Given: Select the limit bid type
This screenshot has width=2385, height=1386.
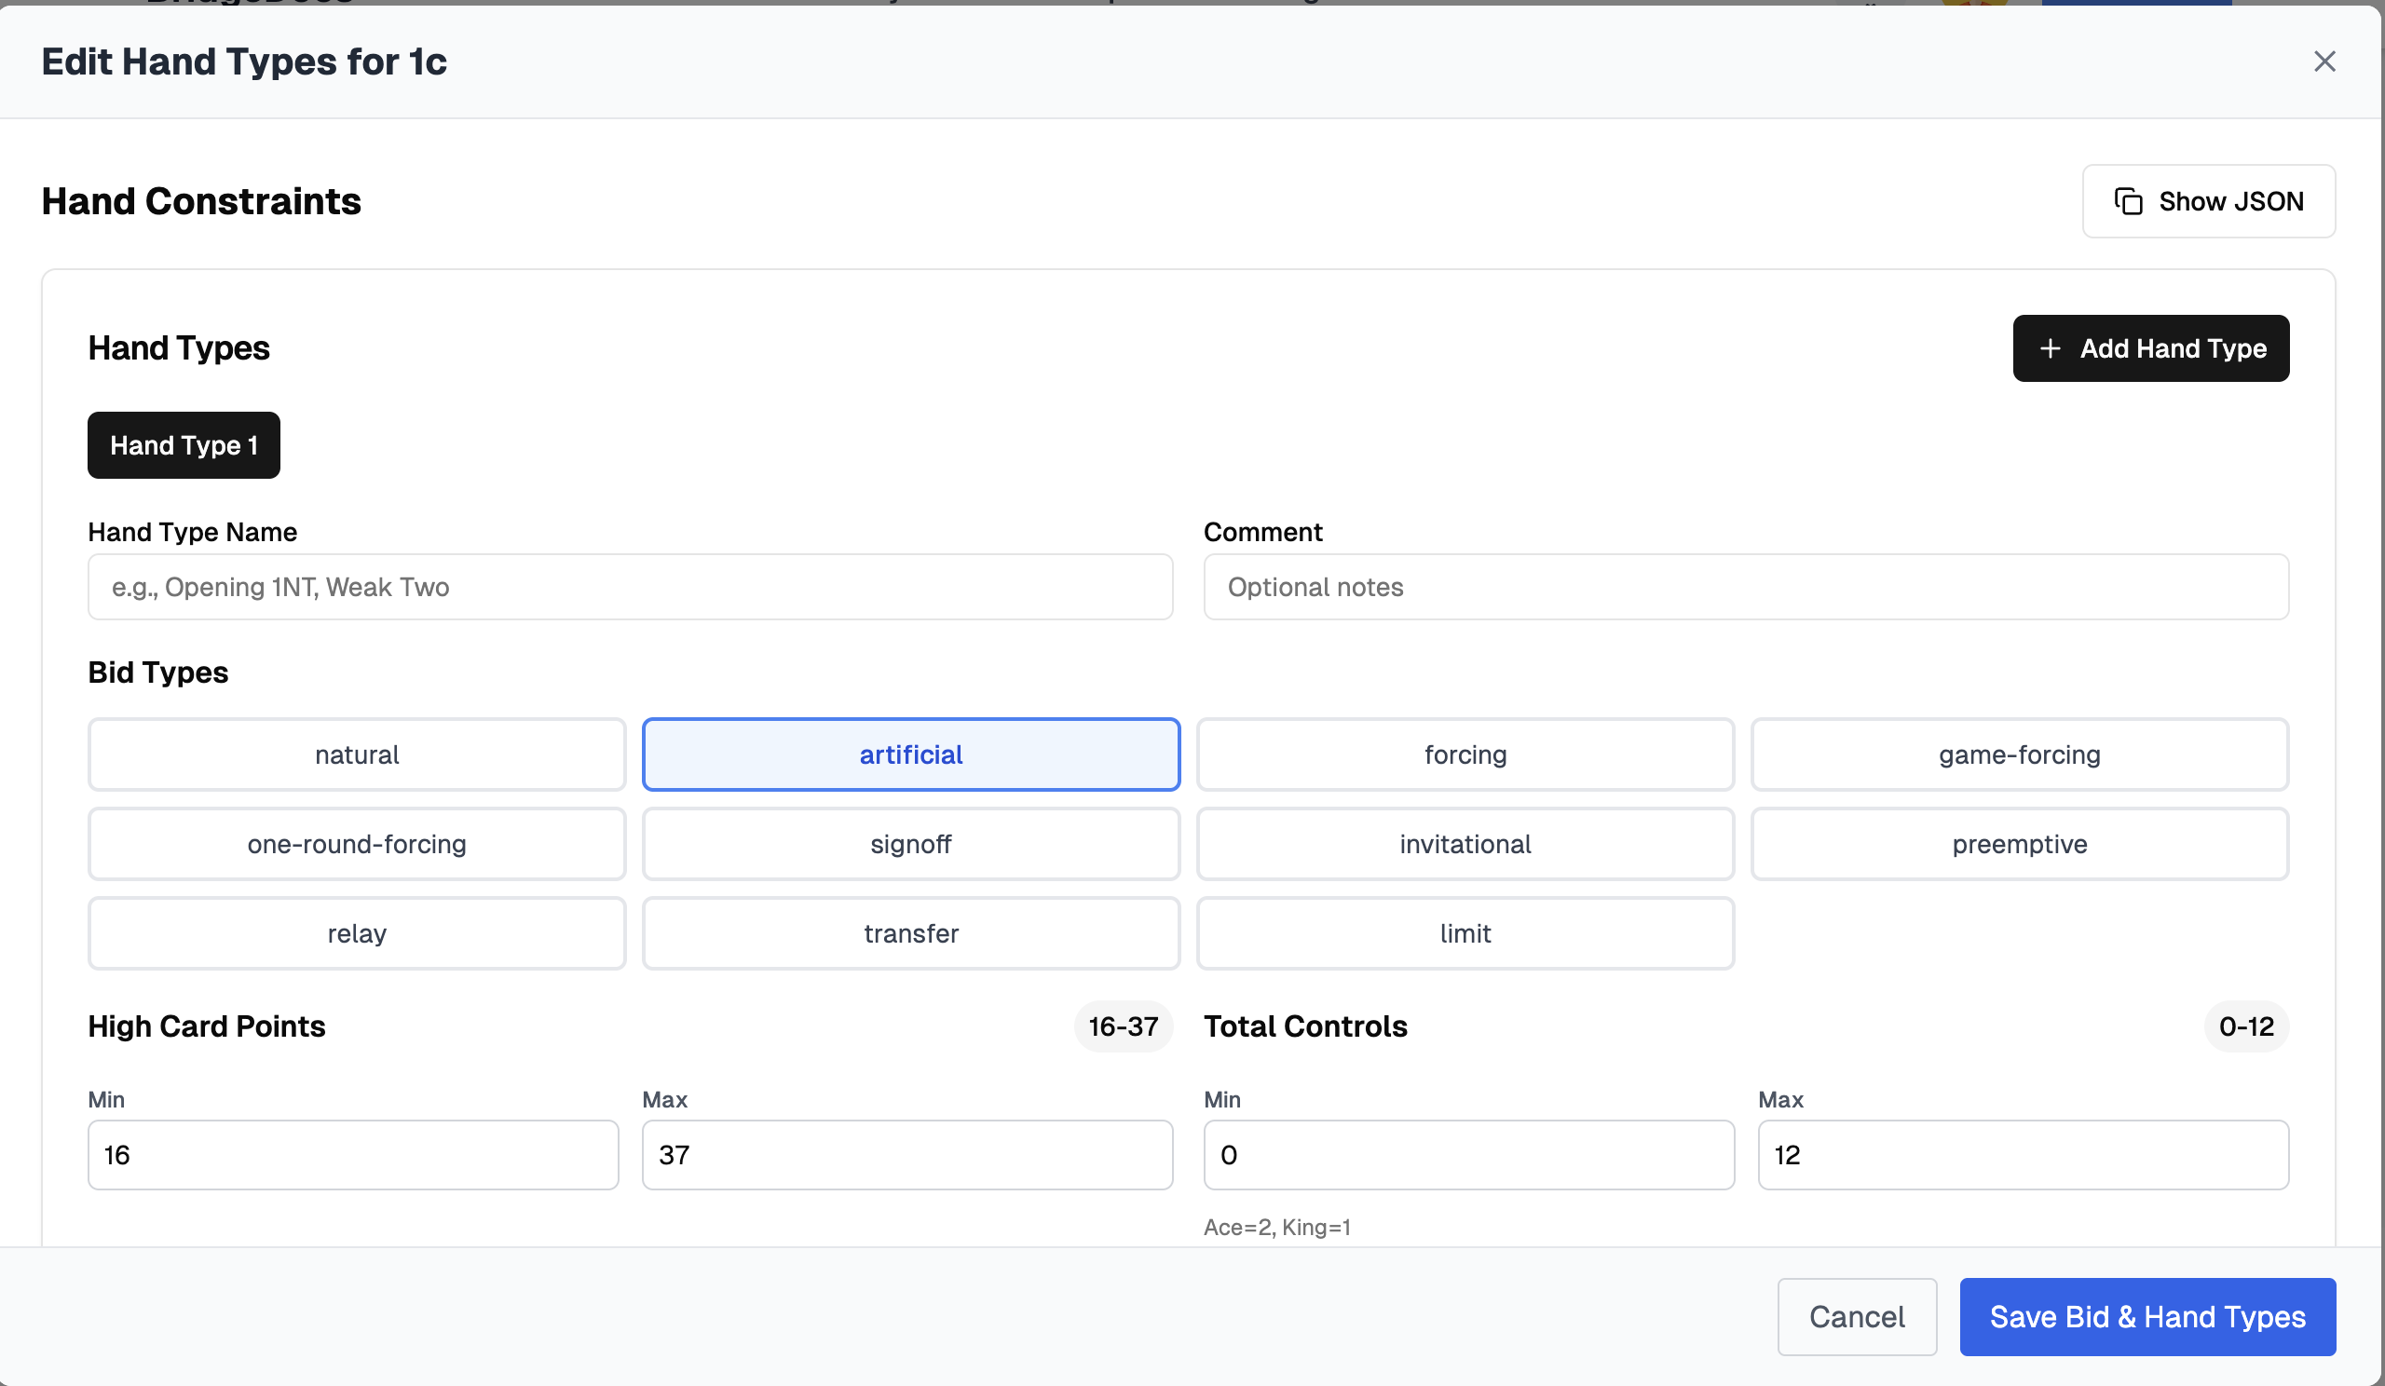Looking at the screenshot, I should [x=1465, y=933].
